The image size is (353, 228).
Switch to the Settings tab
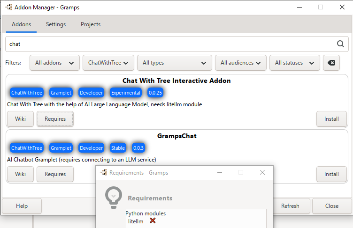[56, 24]
